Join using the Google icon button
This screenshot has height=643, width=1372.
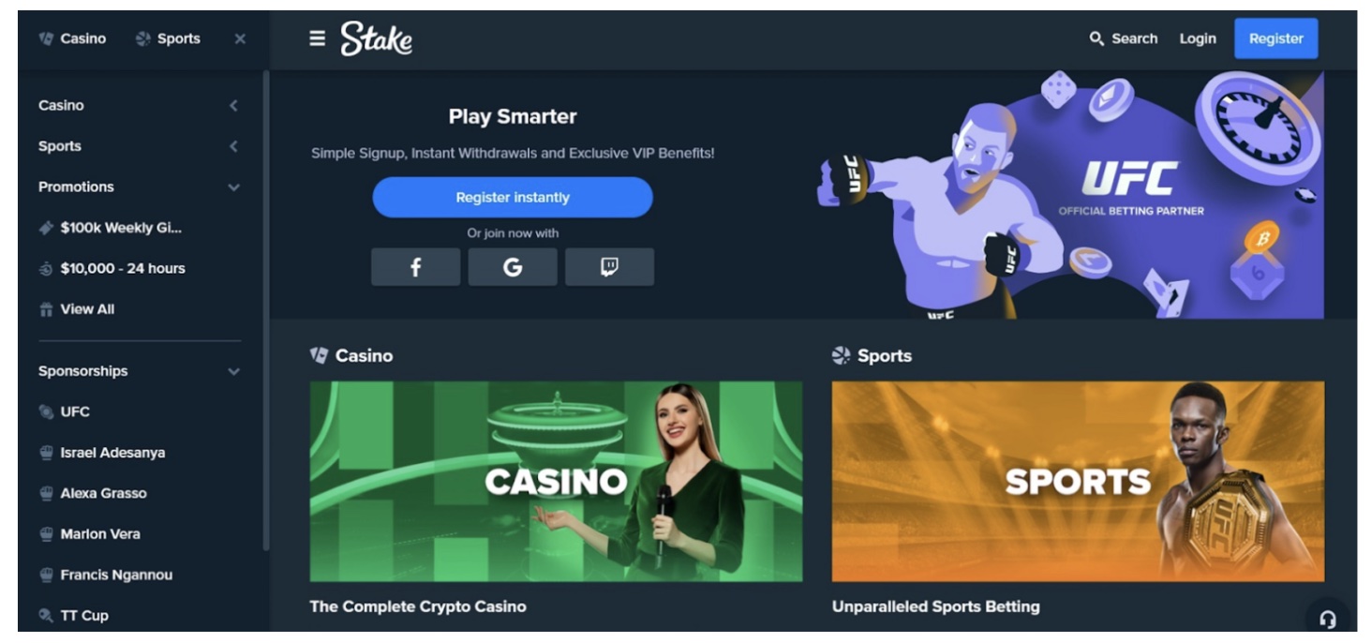(513, 267)
